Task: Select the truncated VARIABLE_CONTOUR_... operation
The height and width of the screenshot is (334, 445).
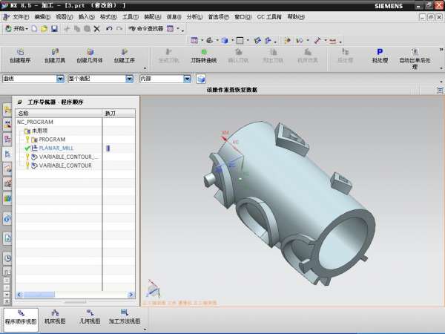Action: click(68, 157)
